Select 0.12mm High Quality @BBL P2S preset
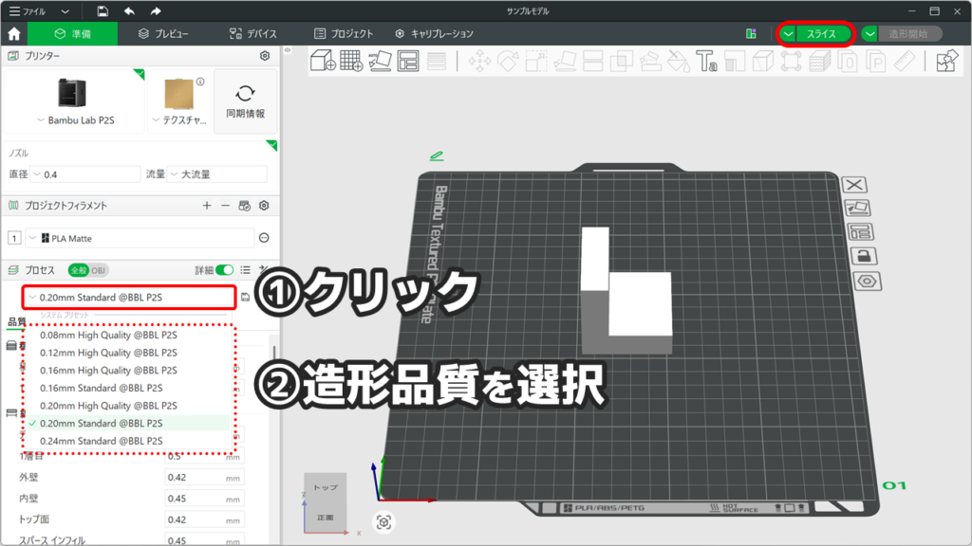 (108, 353)
